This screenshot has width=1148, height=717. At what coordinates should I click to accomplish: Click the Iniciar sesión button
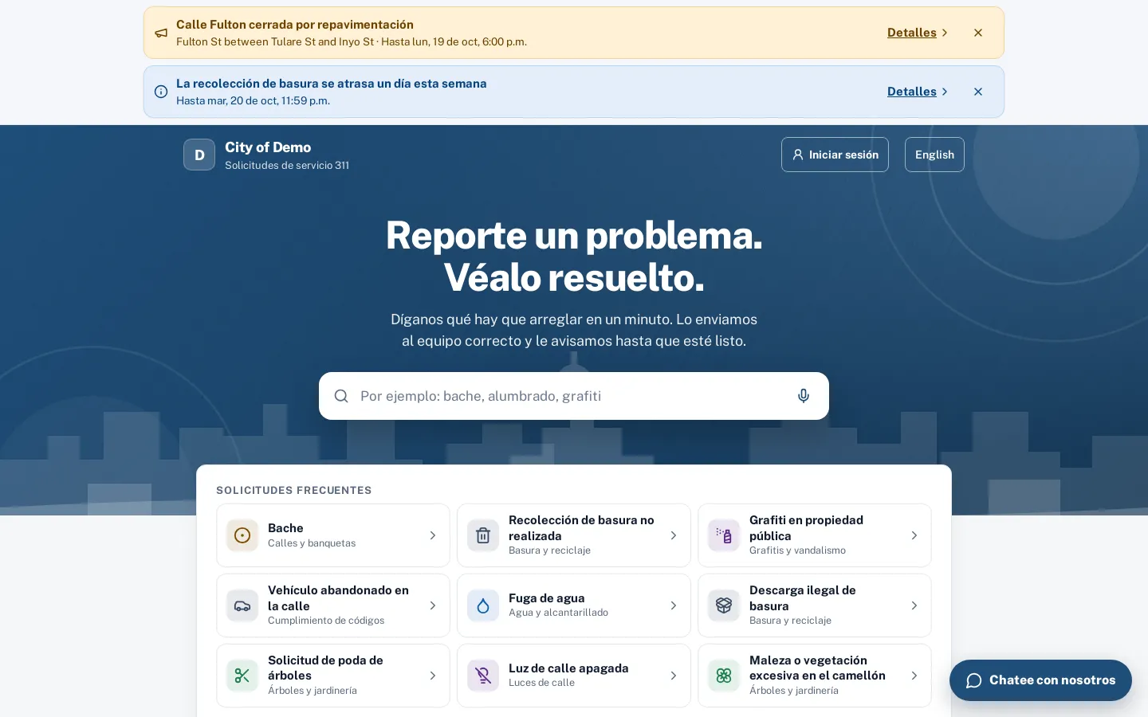(x=835, y=155)
